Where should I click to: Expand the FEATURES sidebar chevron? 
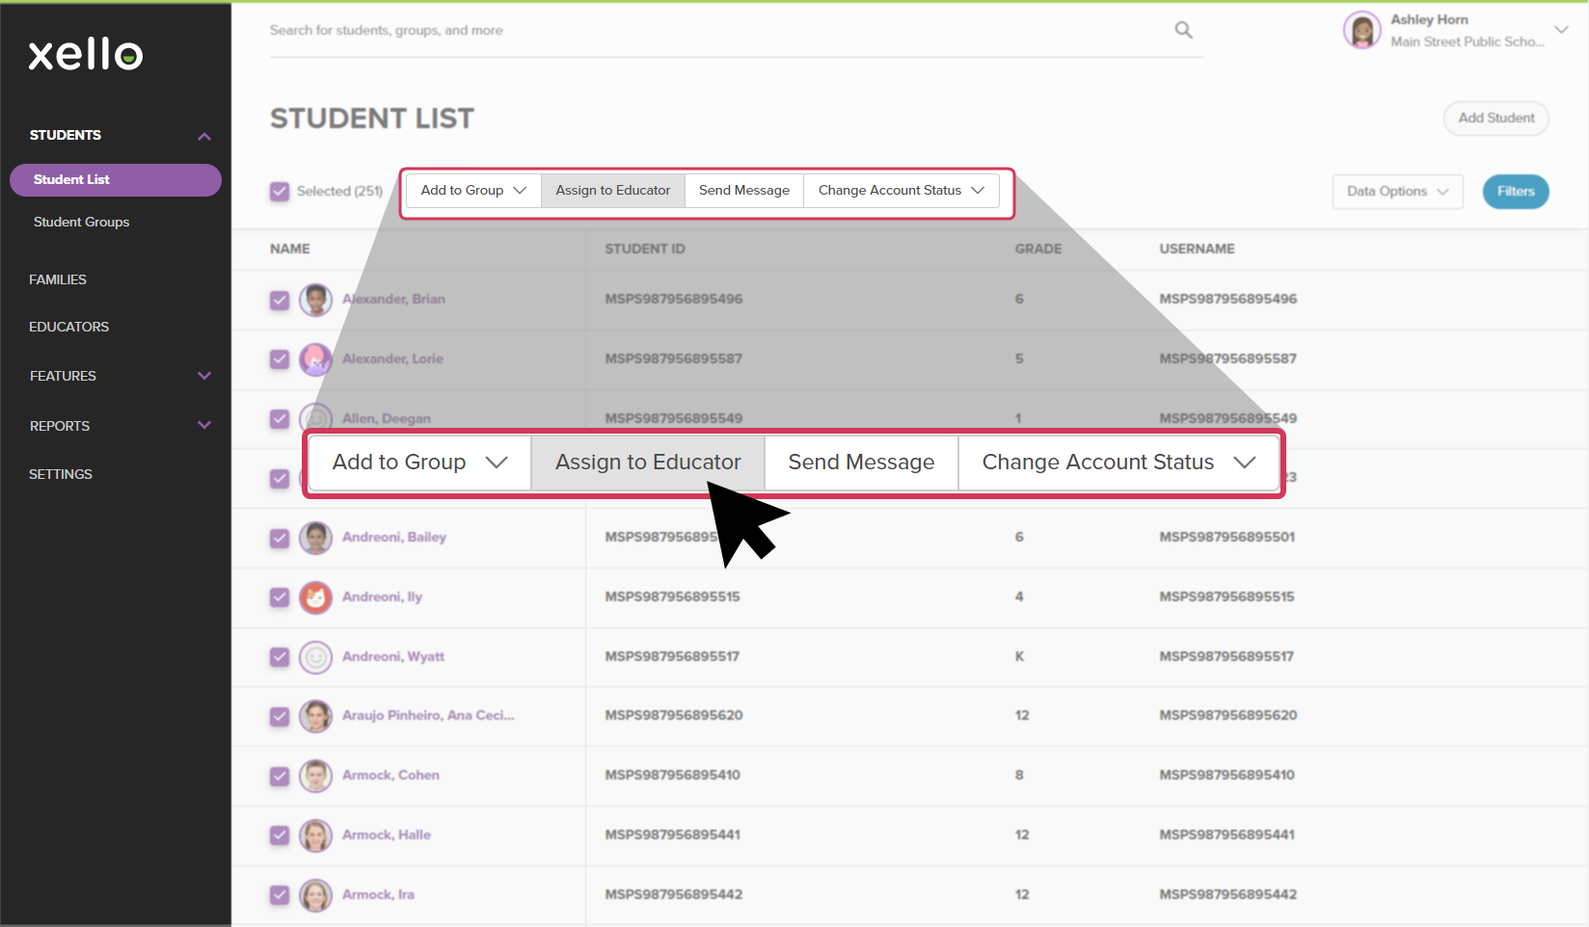point(204,376)
